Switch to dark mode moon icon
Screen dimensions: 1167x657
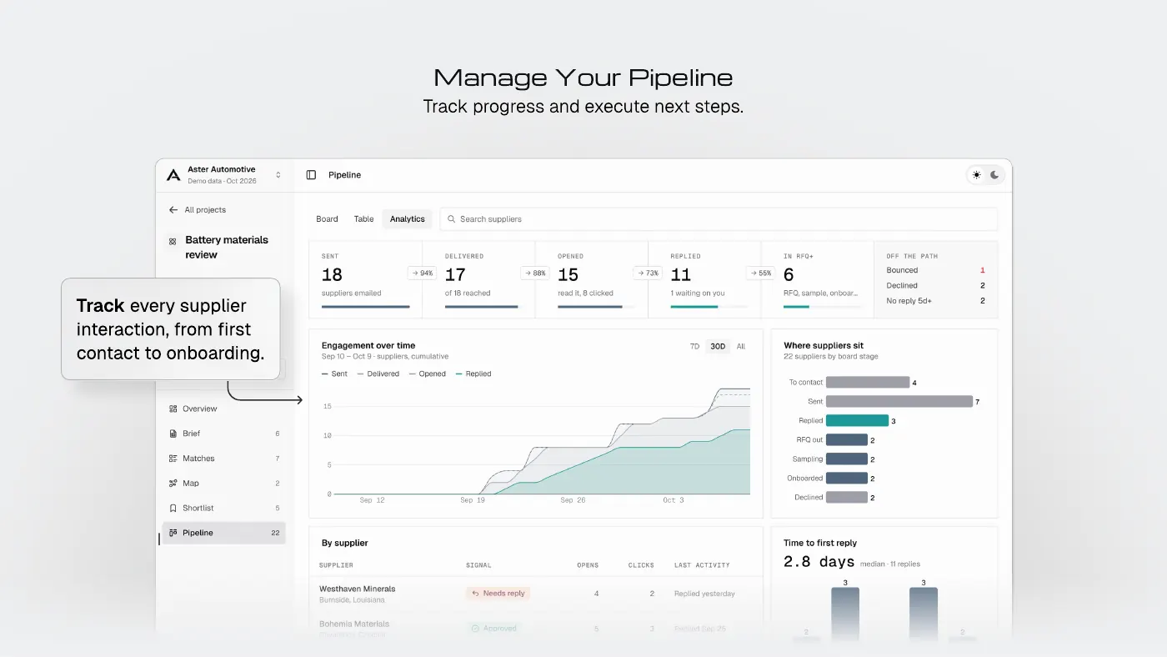coord(994,175)
